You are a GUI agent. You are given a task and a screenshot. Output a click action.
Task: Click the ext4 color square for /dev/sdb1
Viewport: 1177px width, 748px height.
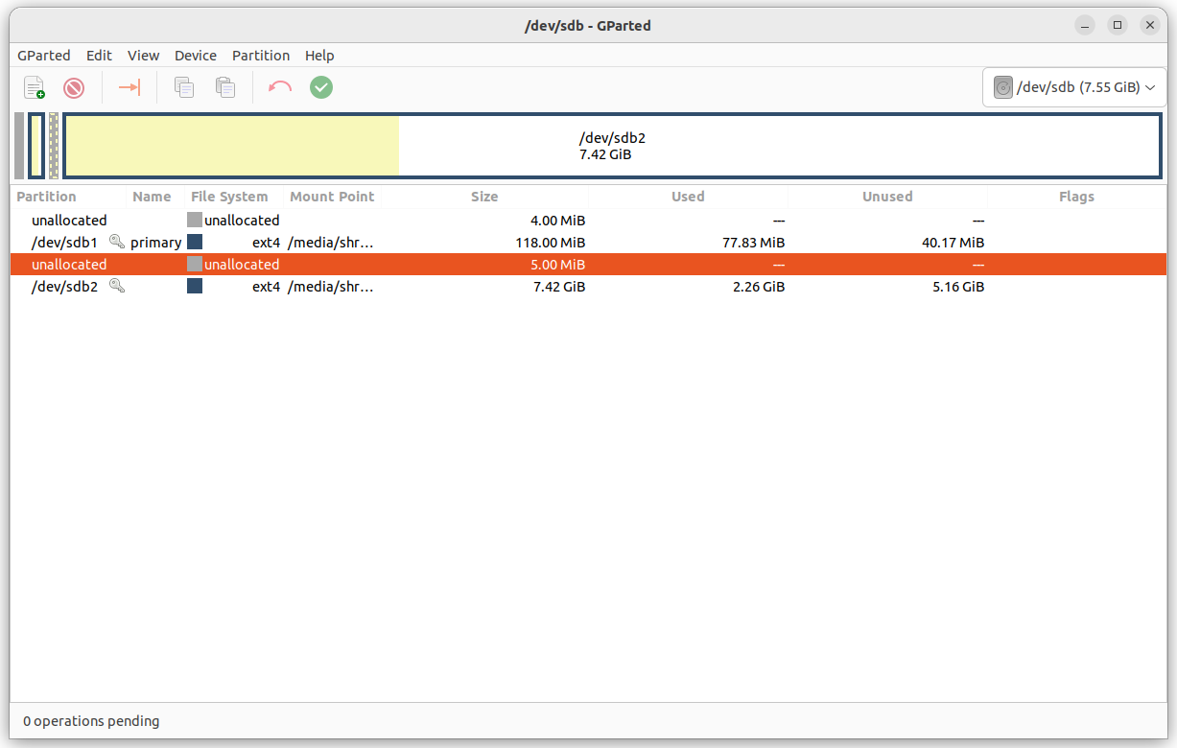click(195, 242)
